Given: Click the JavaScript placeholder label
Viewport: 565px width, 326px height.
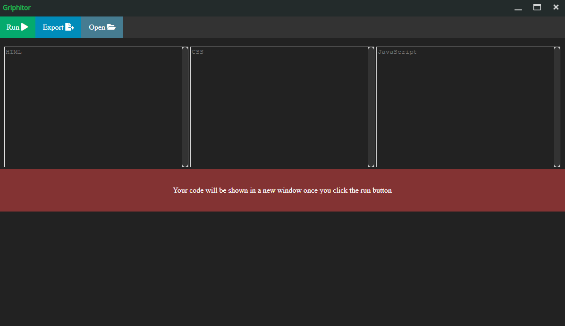Looking at the screenshot, I should pyautogui.click(x=397, y=52).
